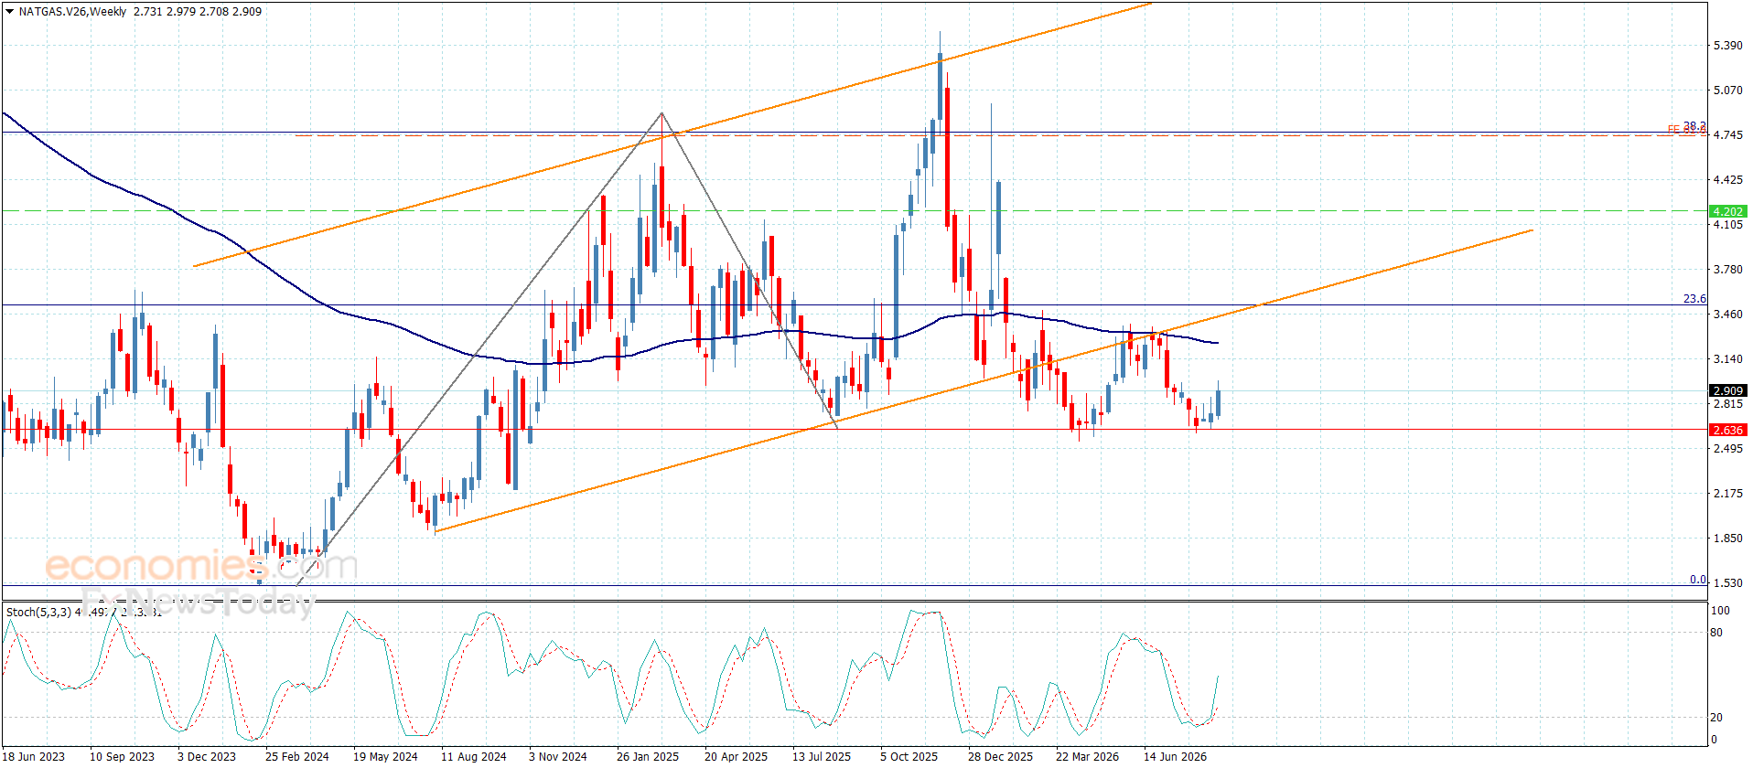Click the economies.com watermark logo
This screenshot has width=1753, height=768.
(201, 566)
